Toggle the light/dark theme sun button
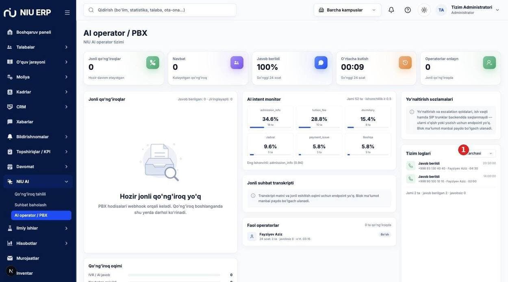The image size is (508, 282). point(424,10)
